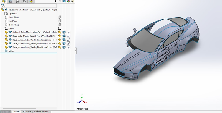
Task: Open the tree filter dropdown
Action: pyautogui.click(x=3, y=6)
